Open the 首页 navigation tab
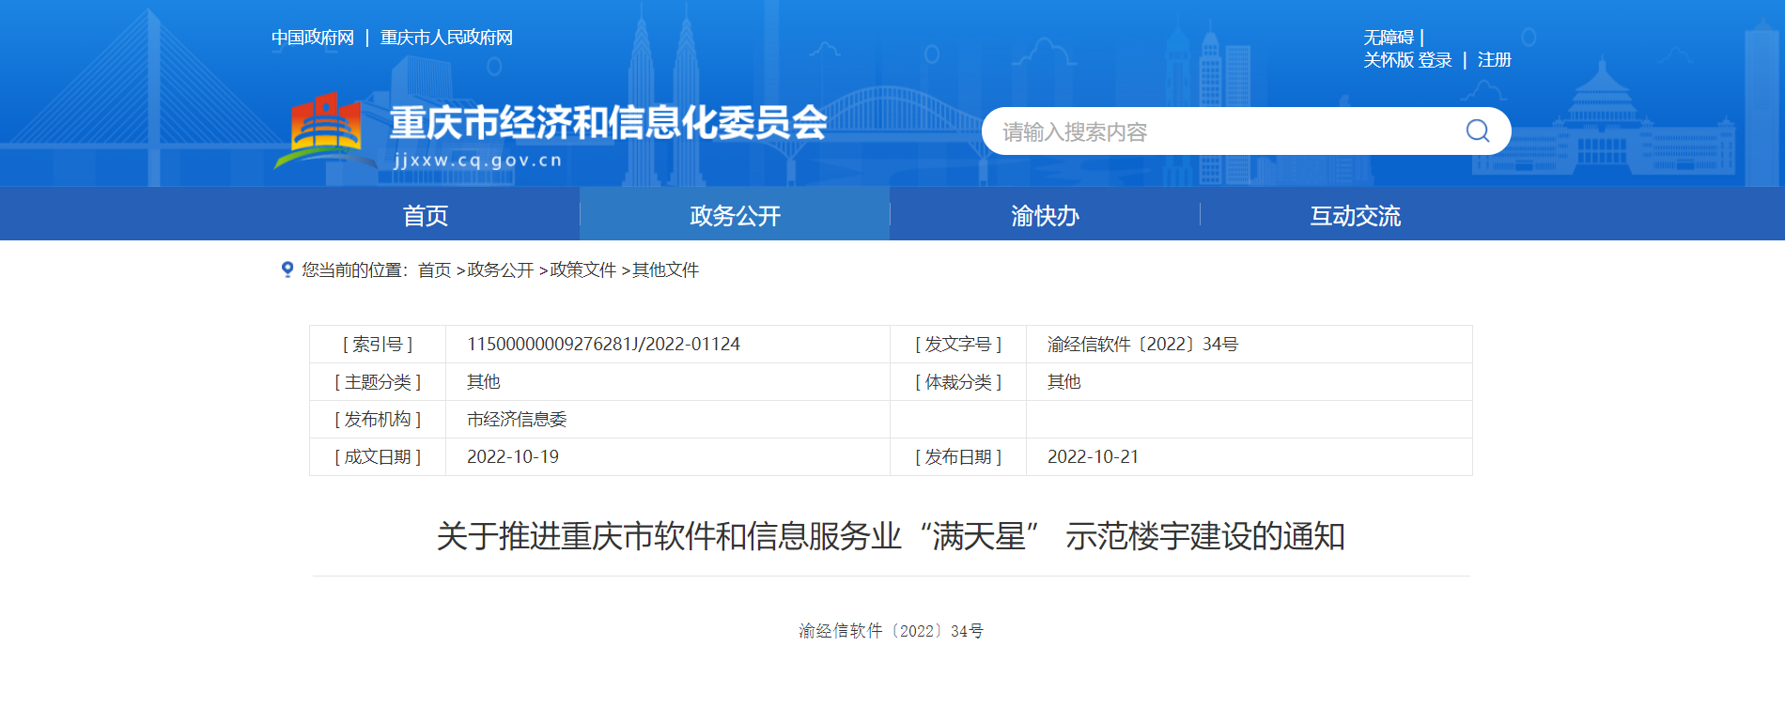This screenshot has width=1785, height=723. [425, 216]
